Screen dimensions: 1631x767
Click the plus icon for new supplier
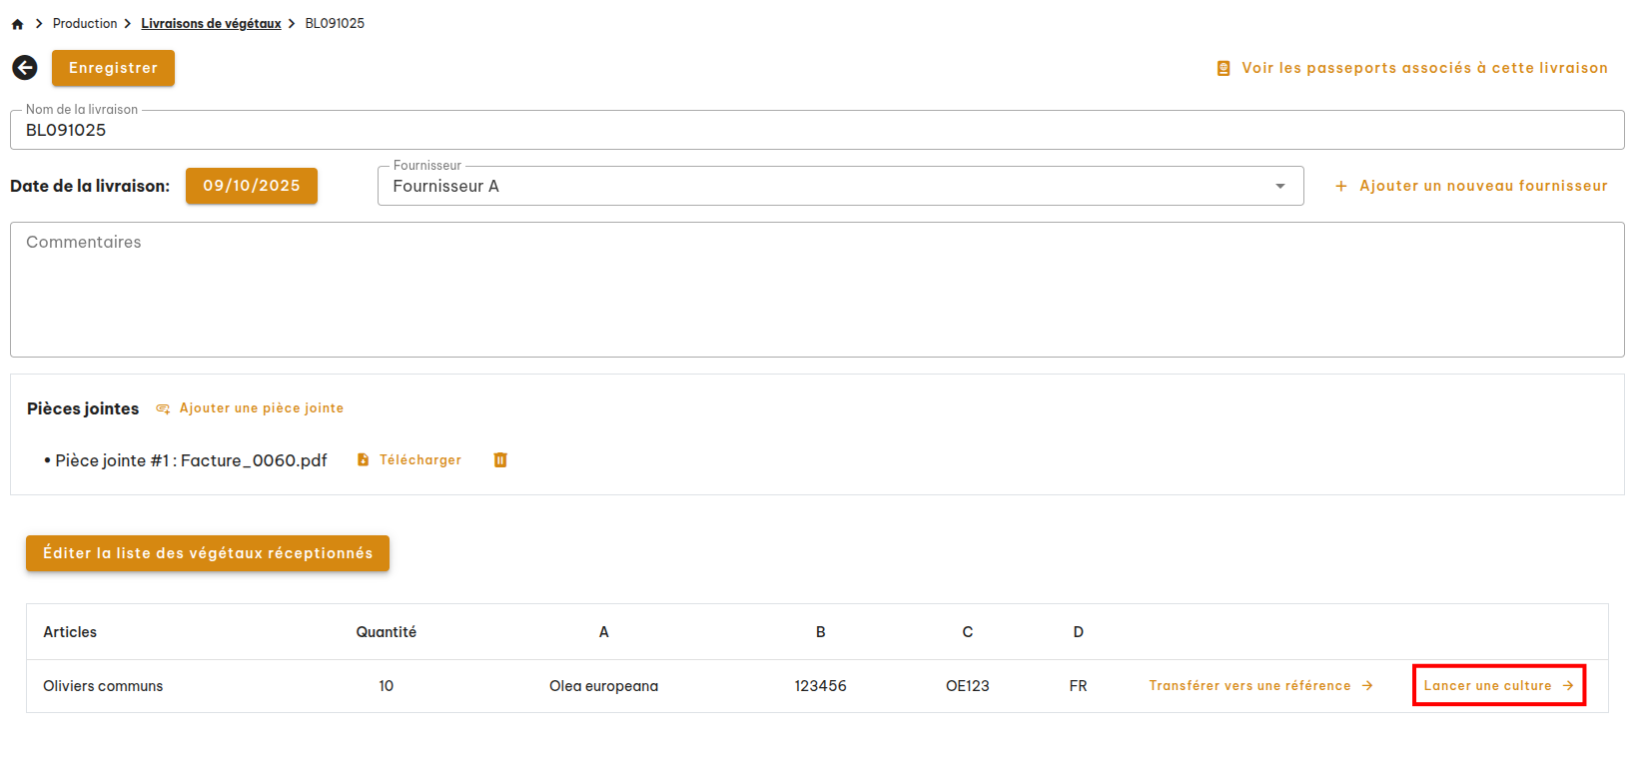(x=1341, y=186)
